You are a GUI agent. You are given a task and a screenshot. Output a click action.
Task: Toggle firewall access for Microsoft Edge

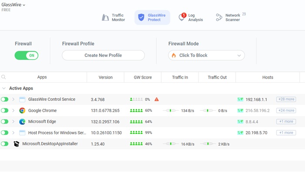pos(4,122)
